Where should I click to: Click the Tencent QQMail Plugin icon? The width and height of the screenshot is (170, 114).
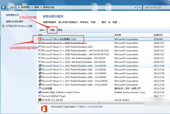pos(40,96)
